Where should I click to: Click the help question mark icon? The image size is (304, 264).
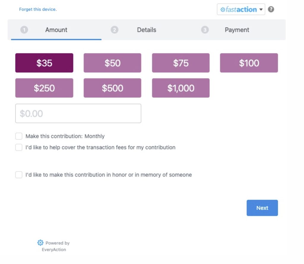[x=271, y=9]
